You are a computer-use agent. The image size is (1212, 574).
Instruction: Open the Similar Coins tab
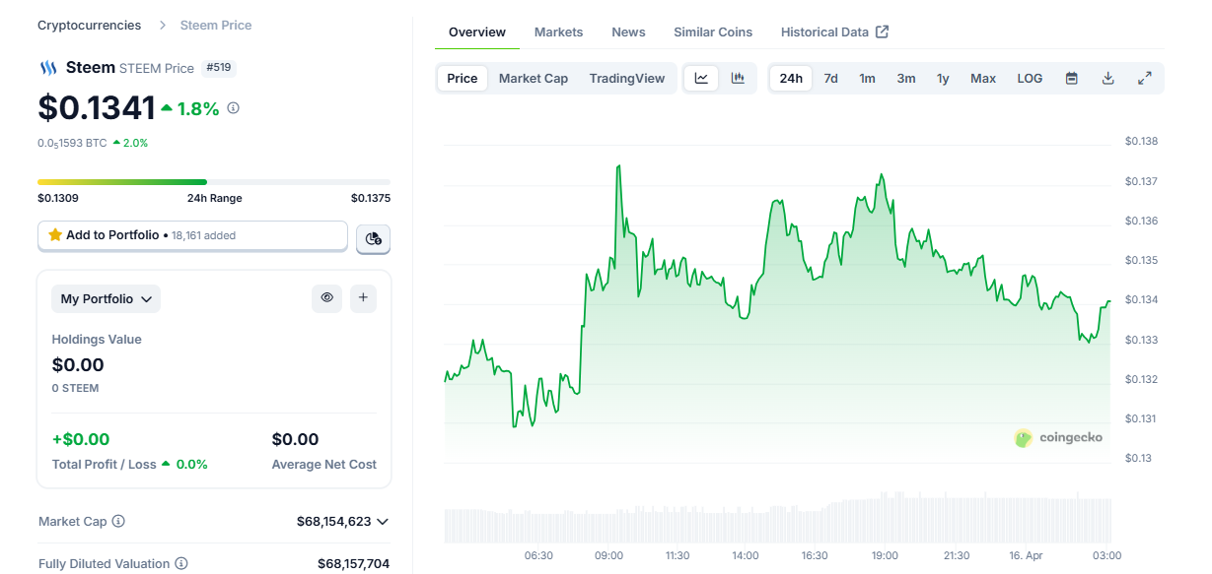[713, 32]
